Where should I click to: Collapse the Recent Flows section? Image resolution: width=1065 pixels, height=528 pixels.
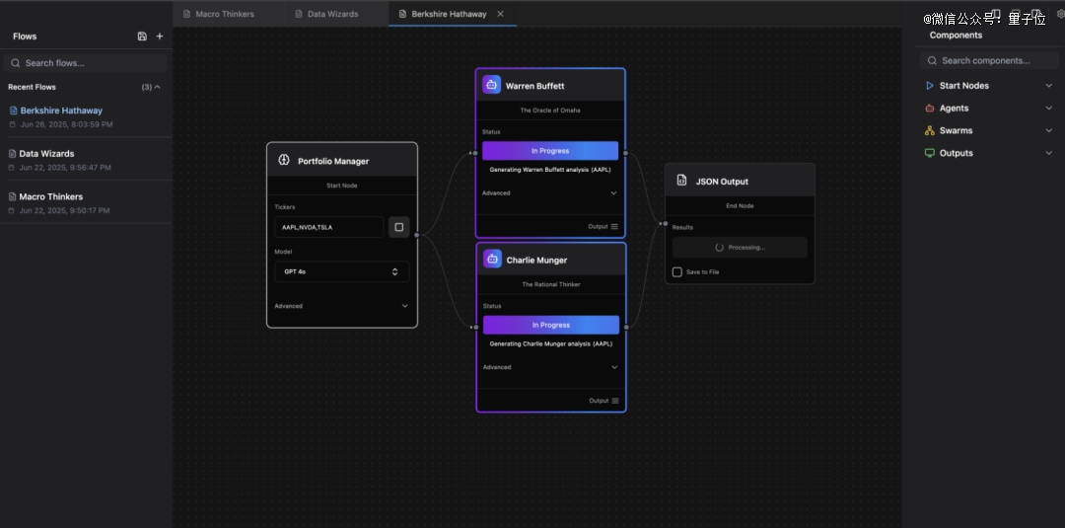157,87
